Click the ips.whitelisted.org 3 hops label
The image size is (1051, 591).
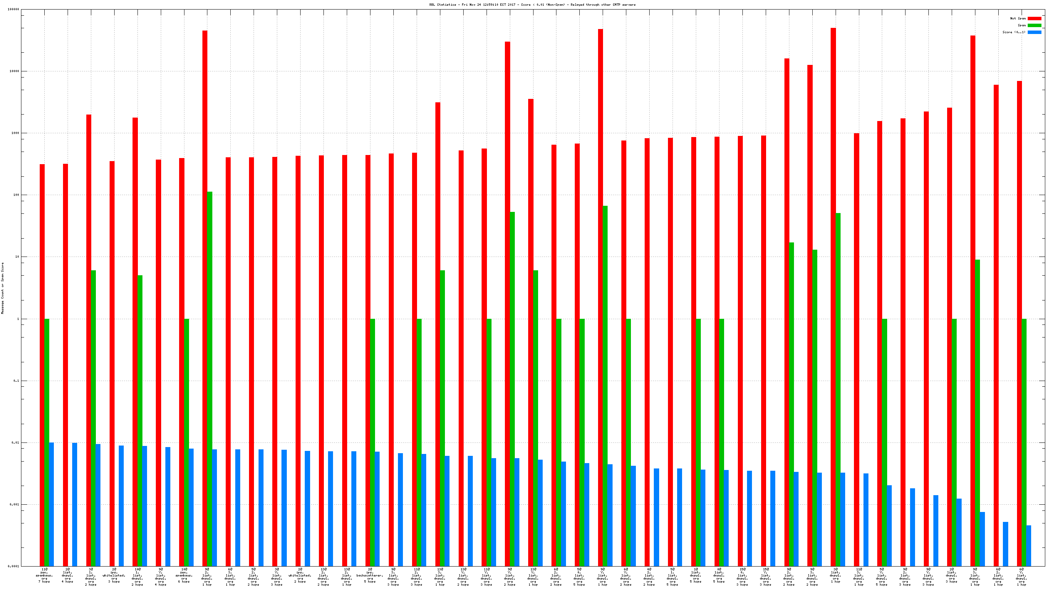114,575
